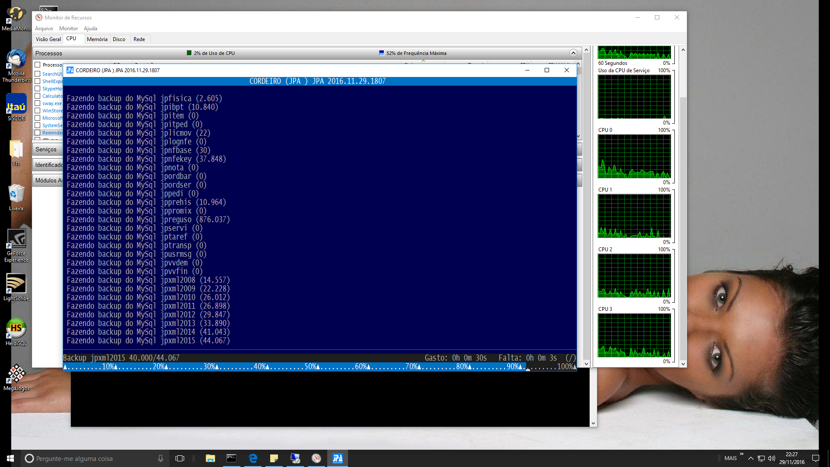Open Microsoft Edge from the taskbar
The image size is (830, 467).
pos(253,458)
